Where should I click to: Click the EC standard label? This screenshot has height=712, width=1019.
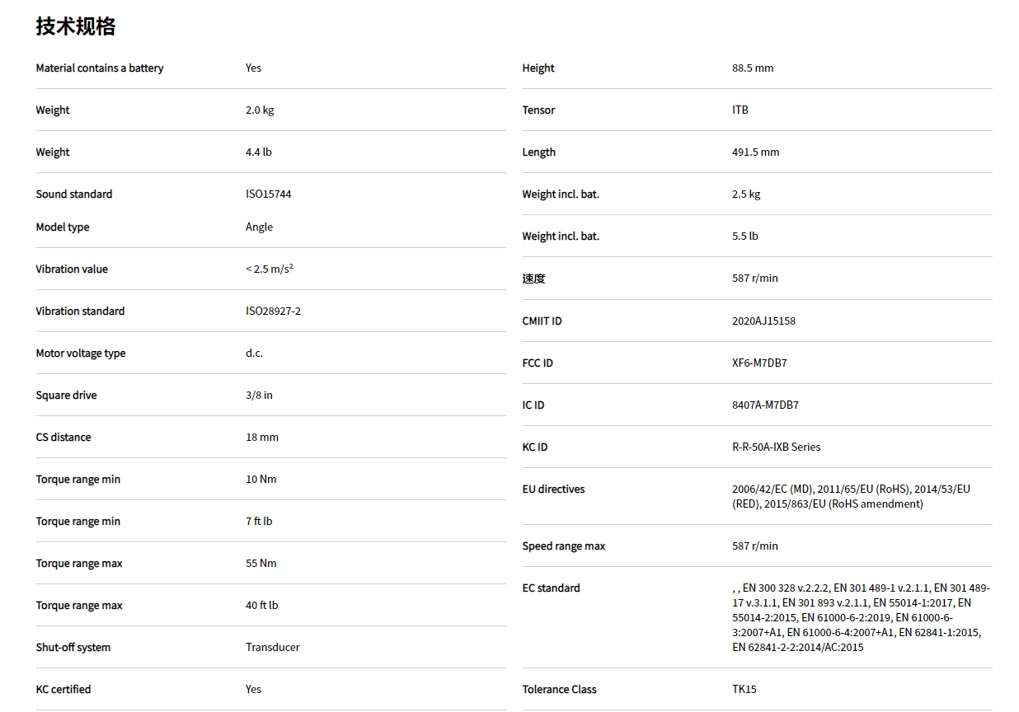(551, 588)
